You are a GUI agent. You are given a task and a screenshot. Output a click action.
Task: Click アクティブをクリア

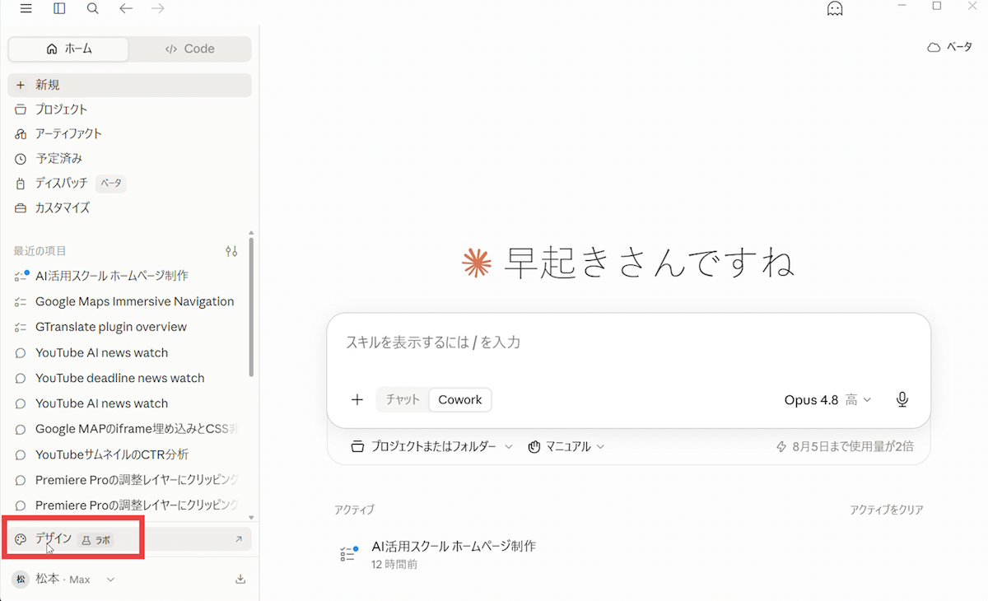(887, 510)
